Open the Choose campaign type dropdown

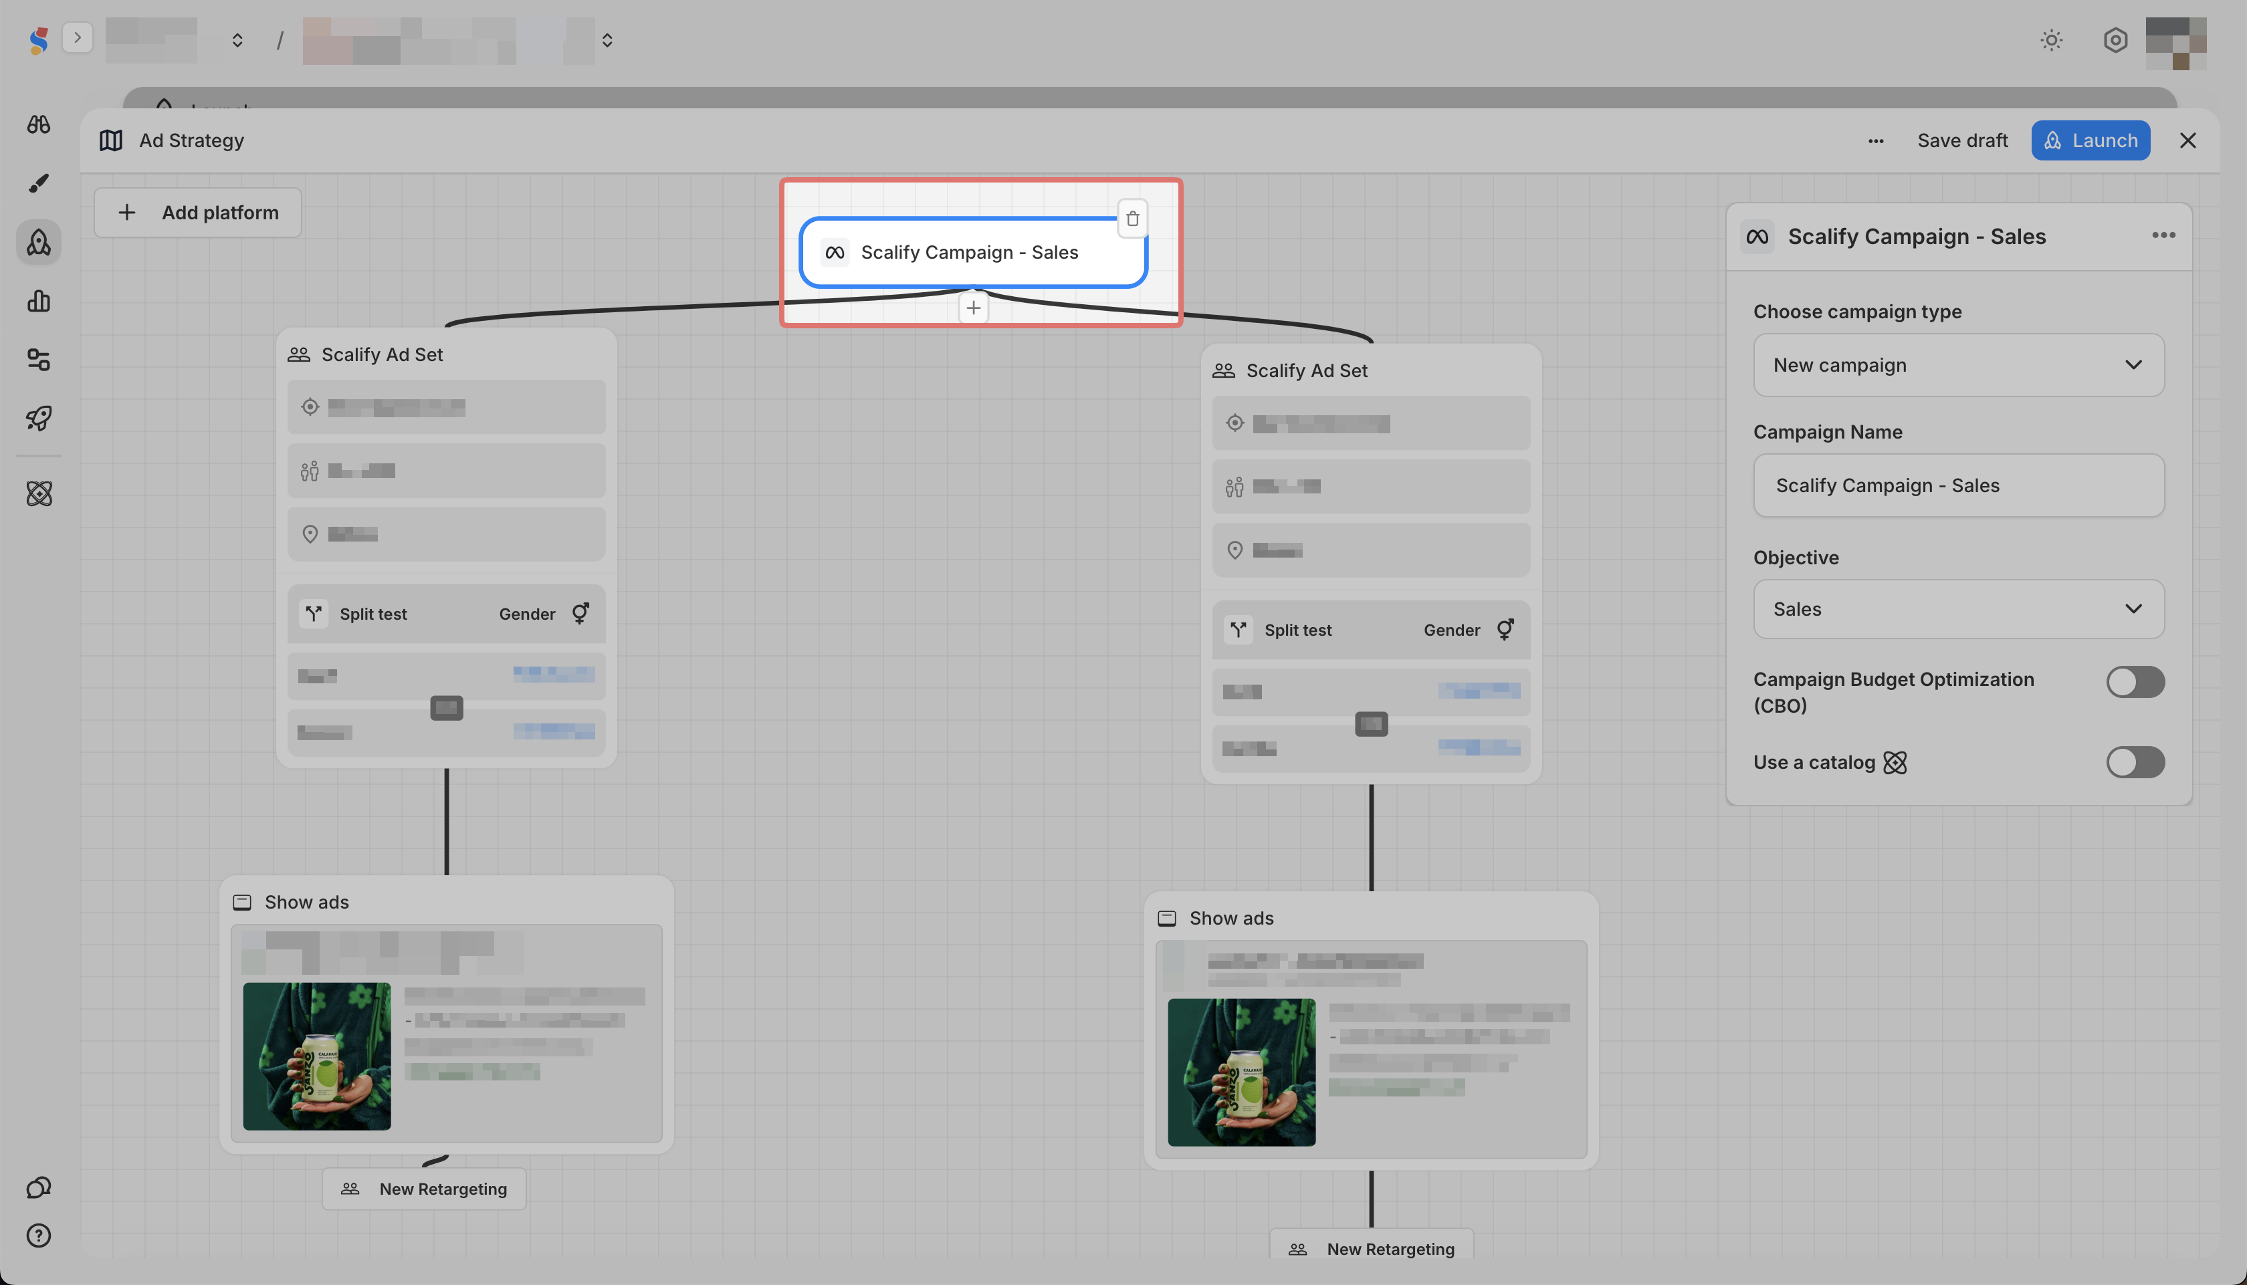point(1957,364)
